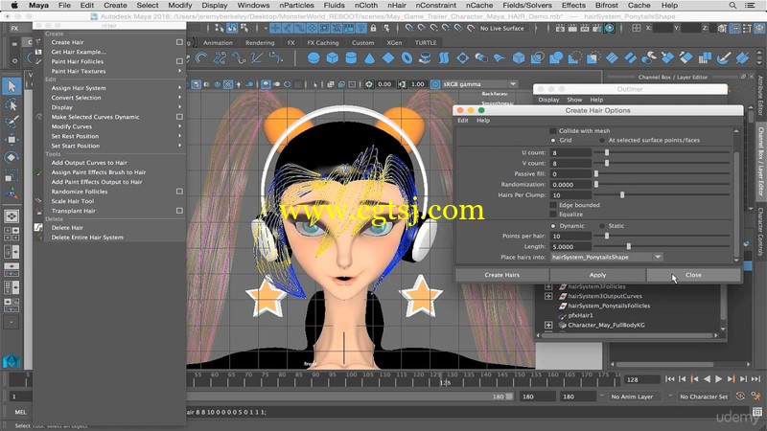Click Create Hairs button
Screen dimensions: 767x431
[501, 275]
